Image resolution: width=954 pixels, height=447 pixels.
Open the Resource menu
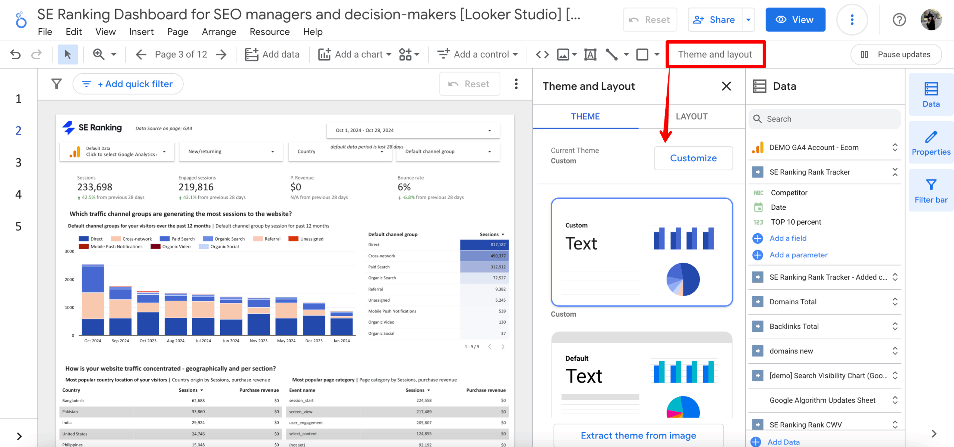[x=269, y=32]
